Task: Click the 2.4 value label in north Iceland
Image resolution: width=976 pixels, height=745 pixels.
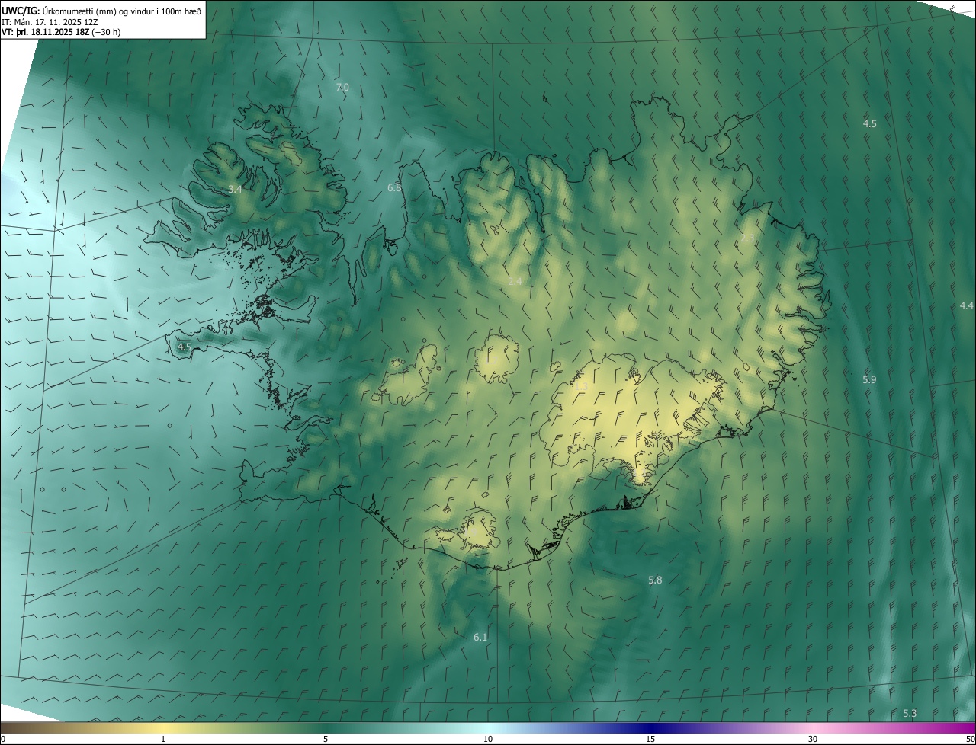Action: (x=515, y=282)
